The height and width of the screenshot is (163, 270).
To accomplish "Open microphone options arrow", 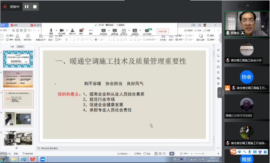I will coord(56,31).
